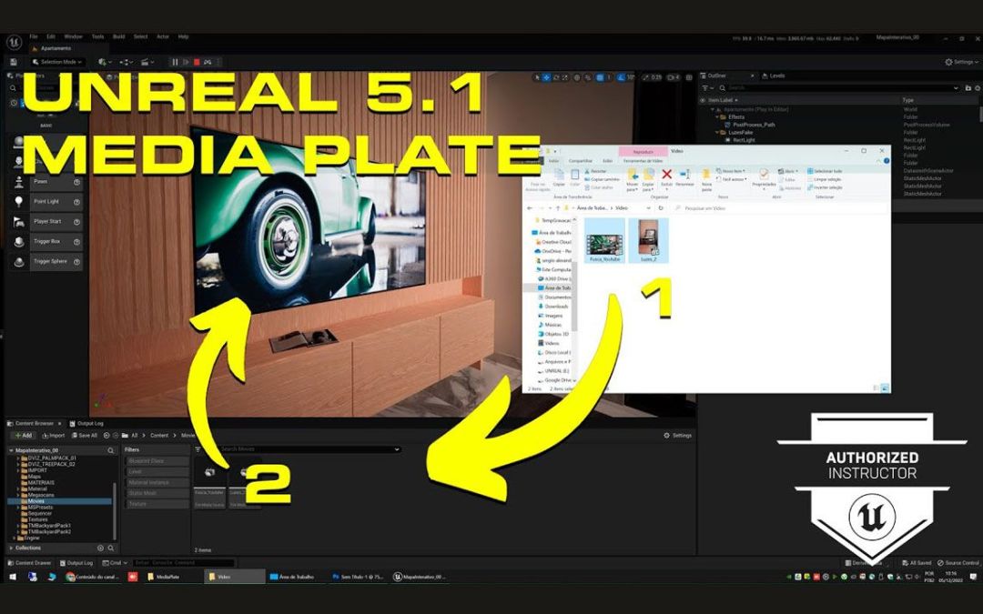Click the Trigger Box icon

[19, 242]
